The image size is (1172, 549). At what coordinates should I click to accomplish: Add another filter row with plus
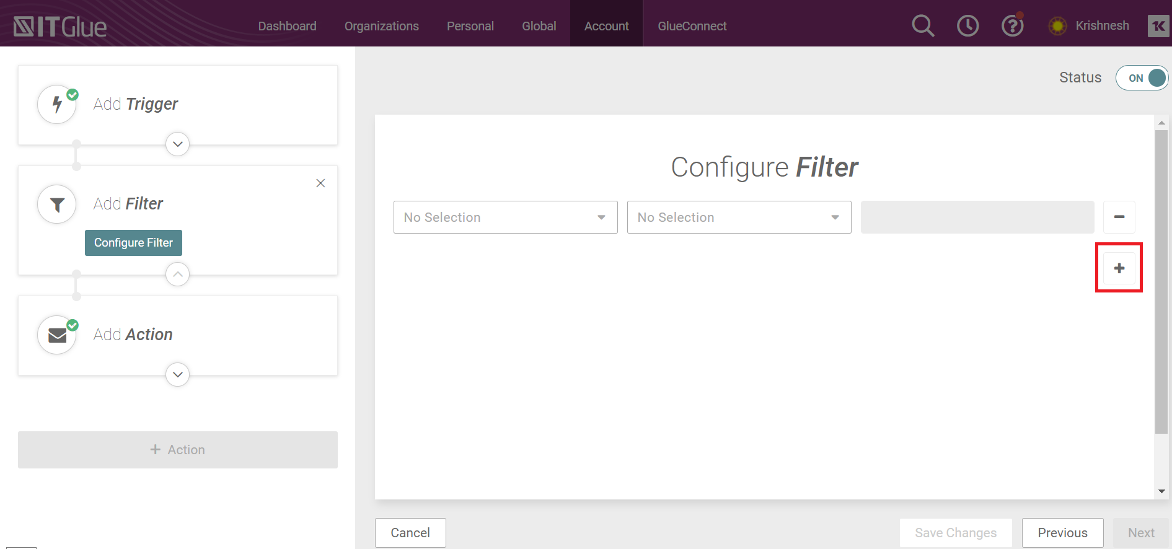point(1119,268)
